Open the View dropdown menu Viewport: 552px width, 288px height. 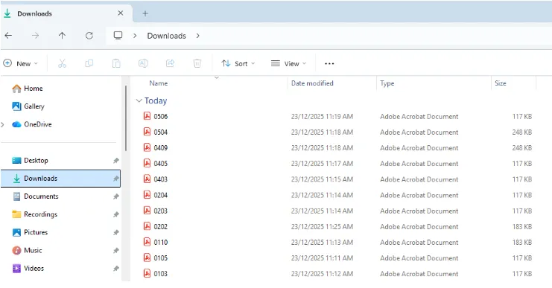coord(288,64)
